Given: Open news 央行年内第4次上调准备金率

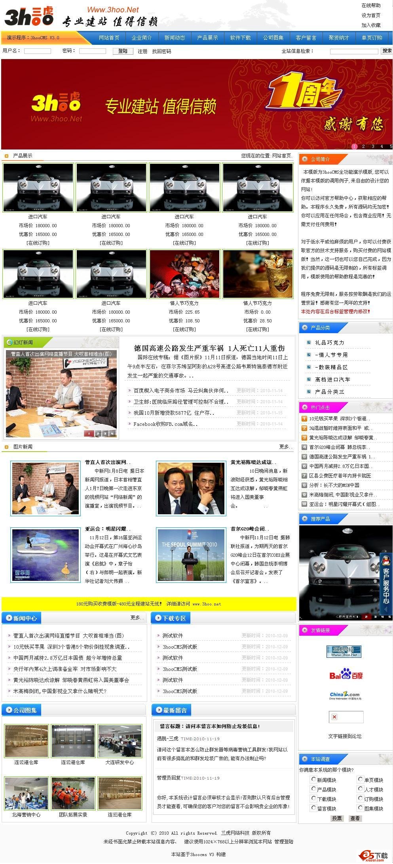Looking at the screenshot, I should coord(65,669).
